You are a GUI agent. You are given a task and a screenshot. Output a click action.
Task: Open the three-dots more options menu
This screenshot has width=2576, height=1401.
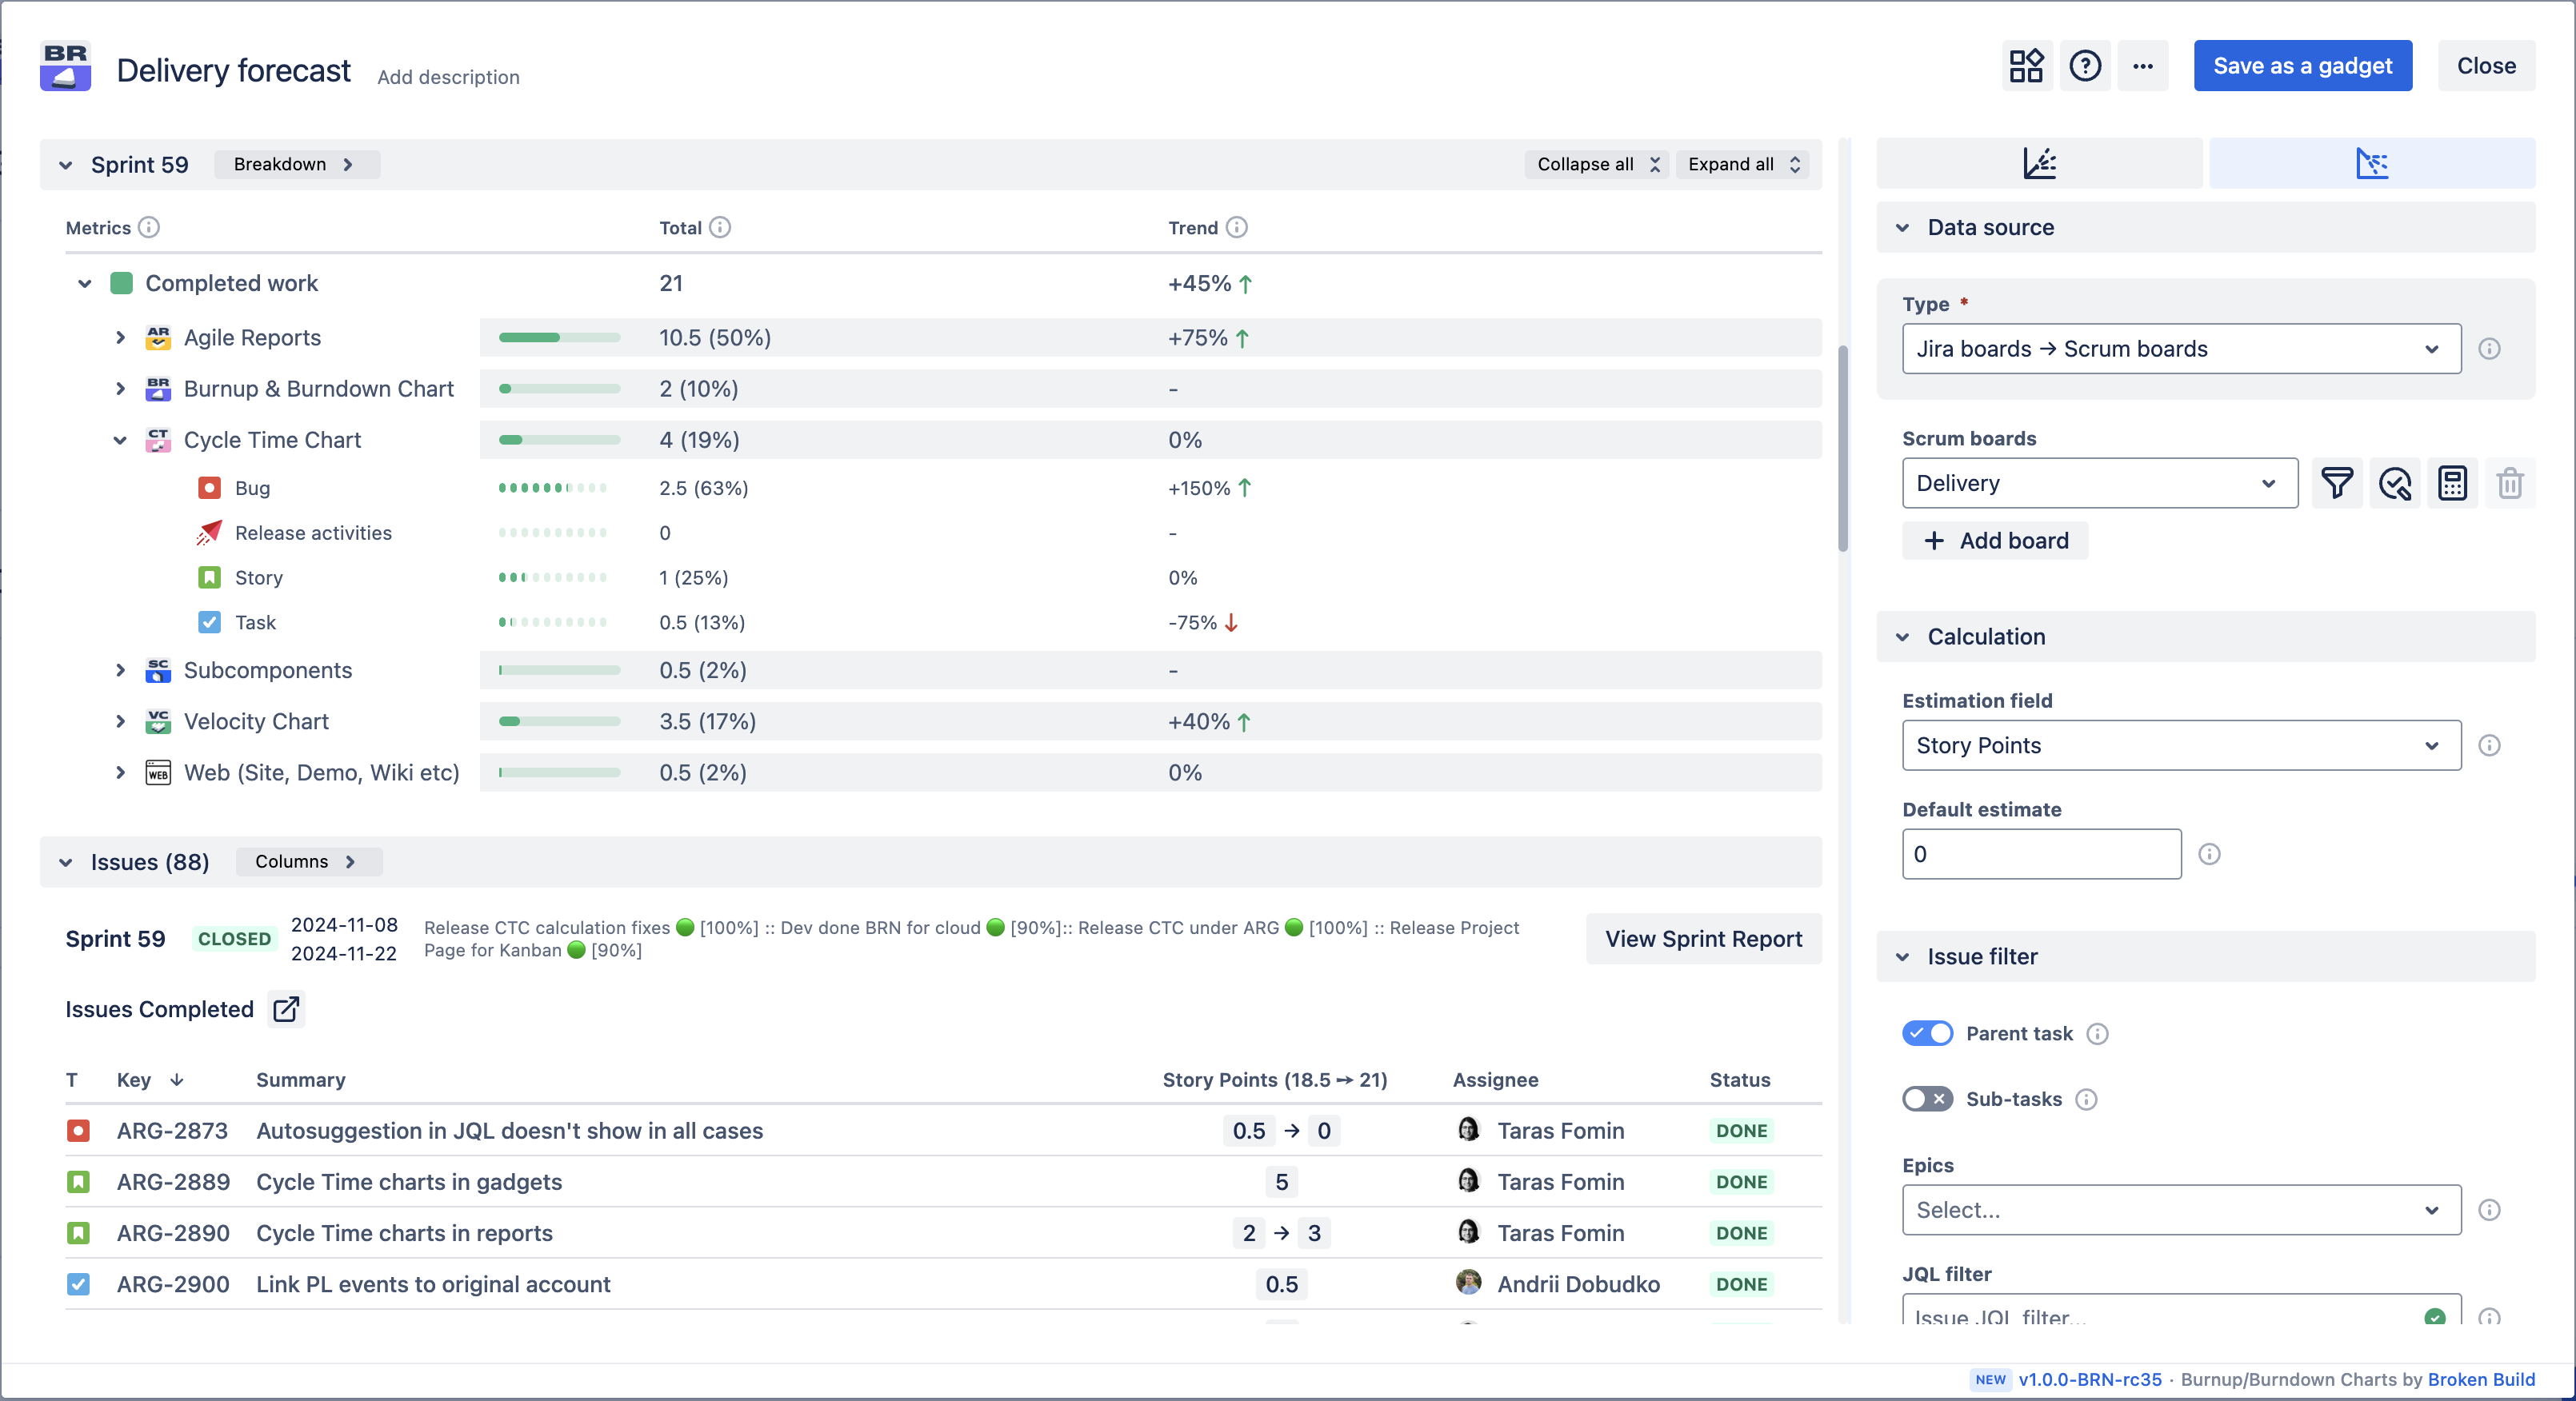[x=2142, y=66]
